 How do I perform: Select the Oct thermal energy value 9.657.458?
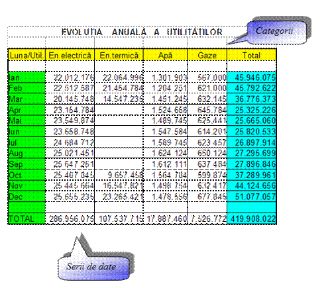point(119,175)
